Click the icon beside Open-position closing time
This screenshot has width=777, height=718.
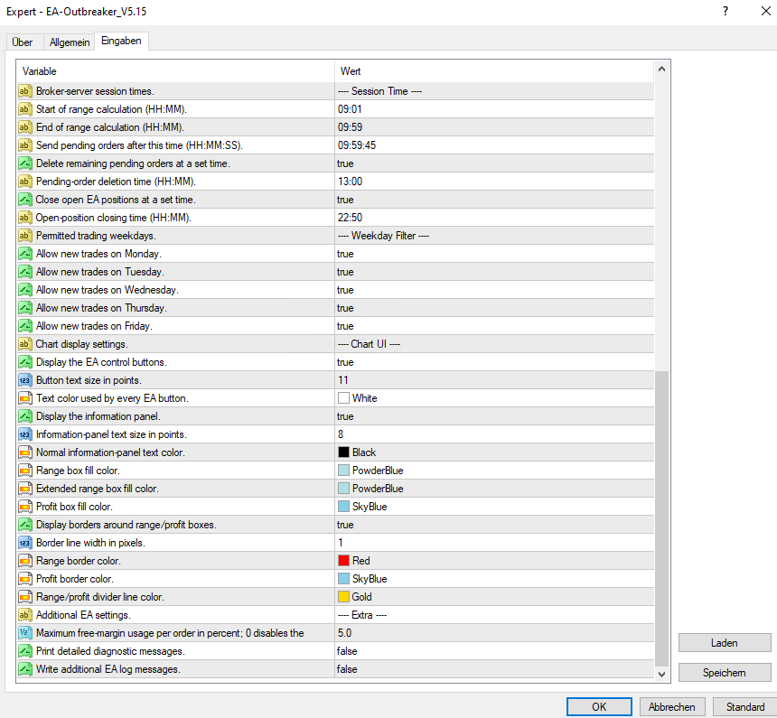pyautogui.click(x=24, y=218)
